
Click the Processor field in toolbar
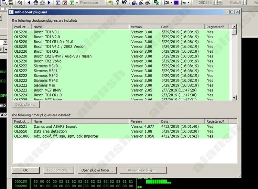coord(92,3)
